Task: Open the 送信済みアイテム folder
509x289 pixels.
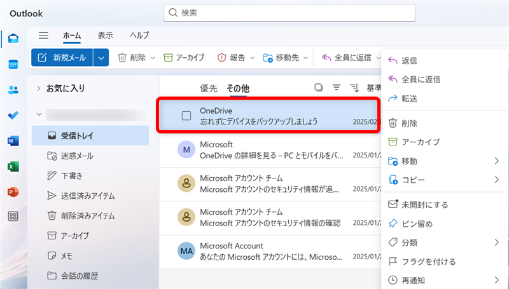Action: point(90,196)
